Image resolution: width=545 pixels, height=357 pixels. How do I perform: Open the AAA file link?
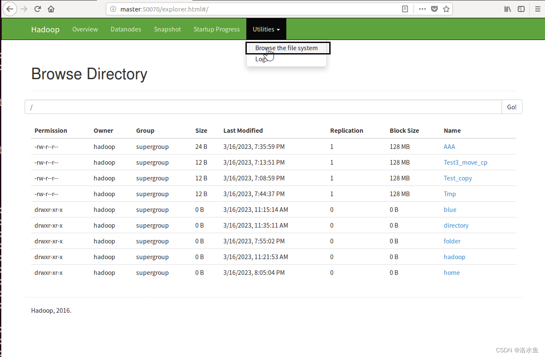click(449, 147)
